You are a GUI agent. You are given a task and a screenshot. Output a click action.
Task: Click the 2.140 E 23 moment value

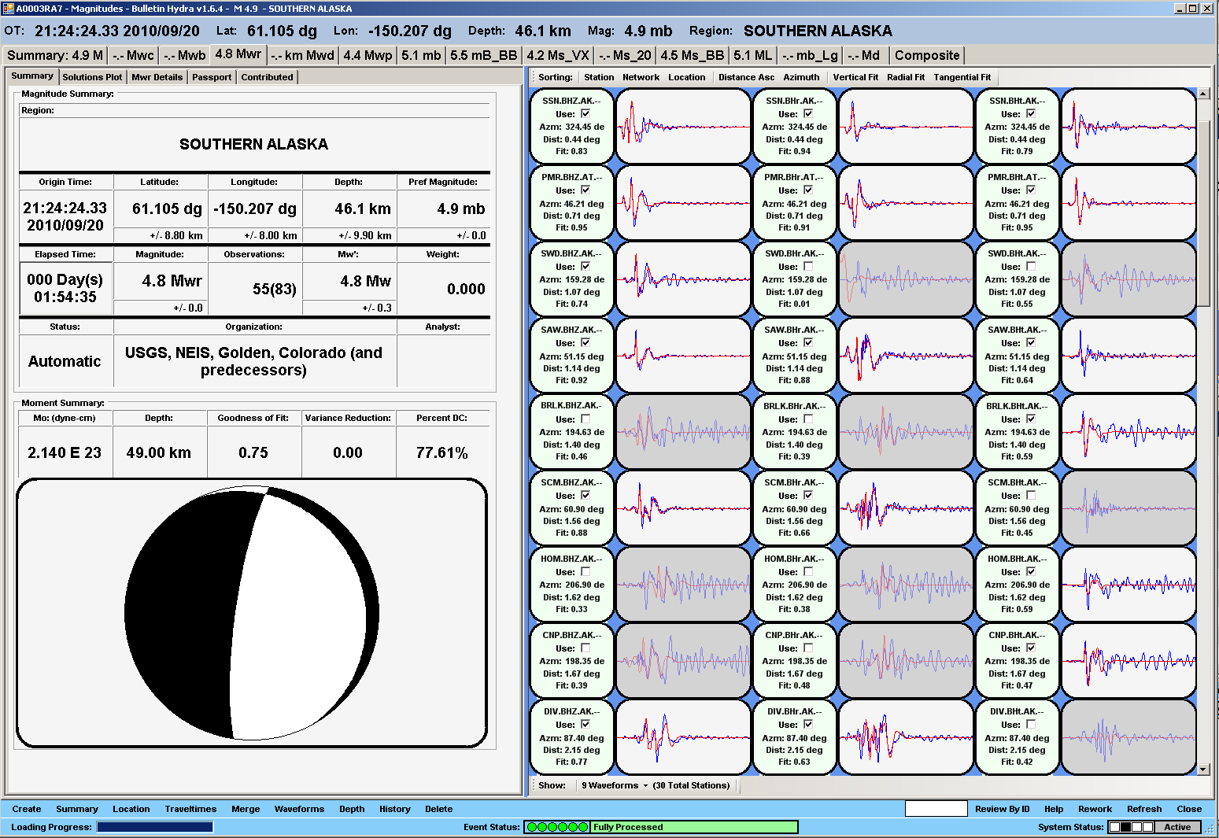tap(65, 452)
